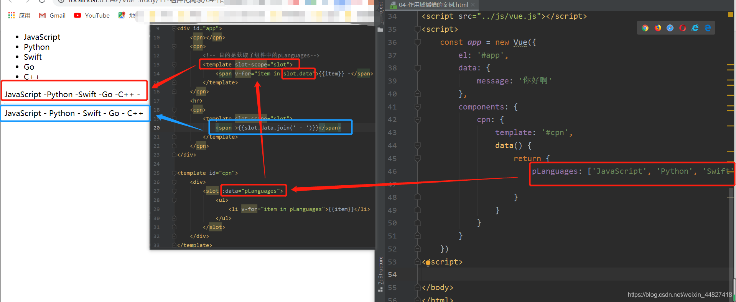Screen dimensions: 736x302
Task: Click the JavaScript list item in the web page
Action: pos(42,37)
